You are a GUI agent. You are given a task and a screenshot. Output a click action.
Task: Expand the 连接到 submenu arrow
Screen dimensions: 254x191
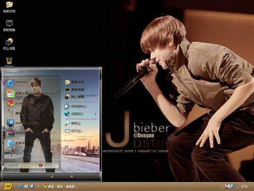pyautogui.click(x=96, y=114)
